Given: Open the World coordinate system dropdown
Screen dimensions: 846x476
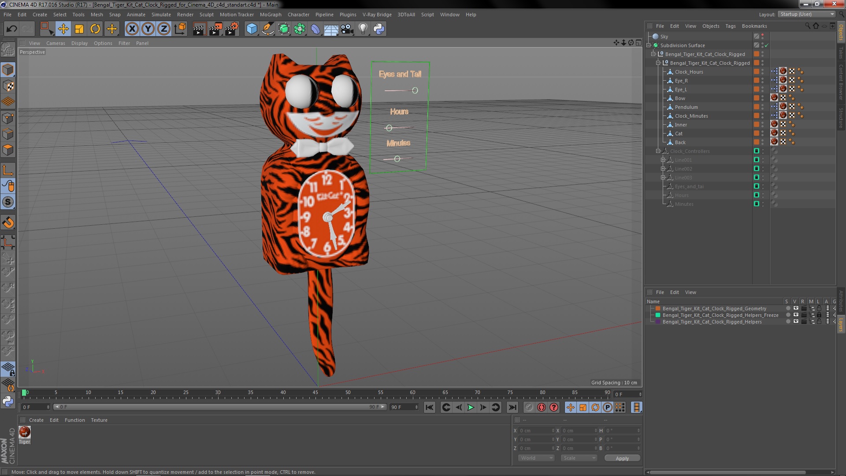Looking at the screenshot, I should (x=536, y=458).
